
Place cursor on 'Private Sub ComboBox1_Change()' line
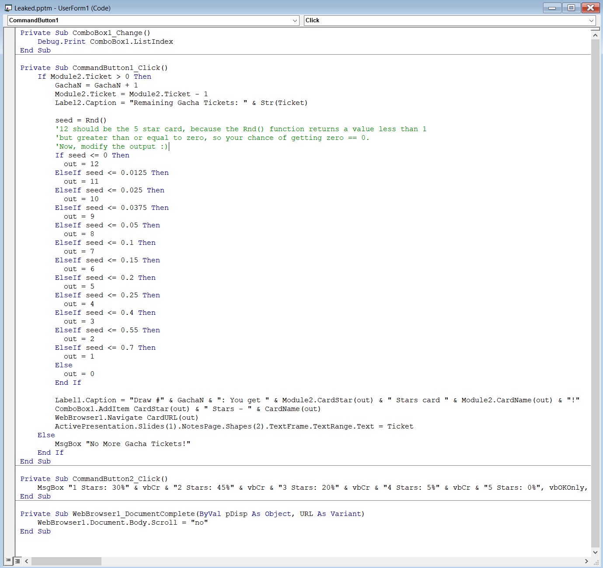[x=85, y=33]
